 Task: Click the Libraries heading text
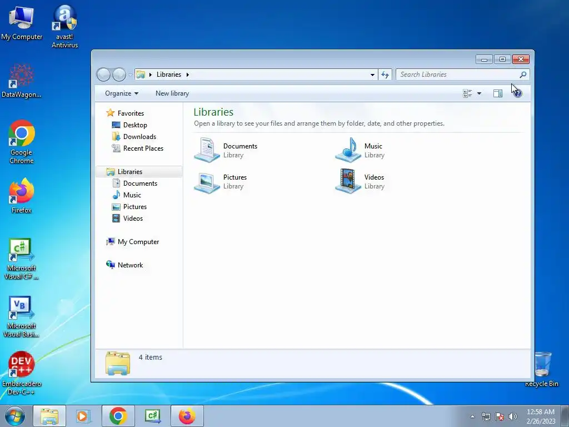[x=213, y=112]
